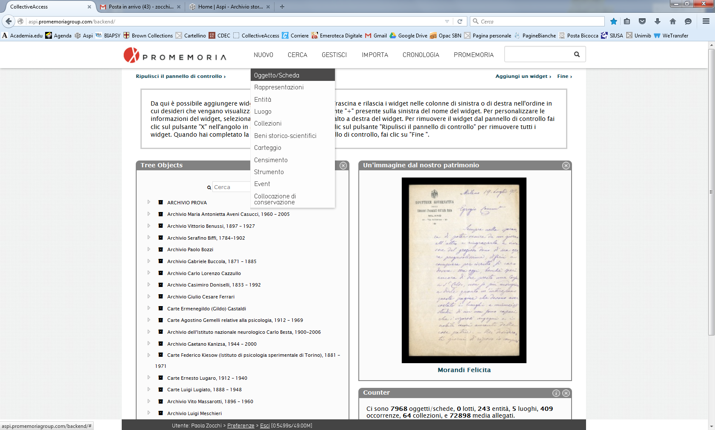The image size is (715, 430).
Task: Open the GESTISCI menu
Action: (334, 55)
